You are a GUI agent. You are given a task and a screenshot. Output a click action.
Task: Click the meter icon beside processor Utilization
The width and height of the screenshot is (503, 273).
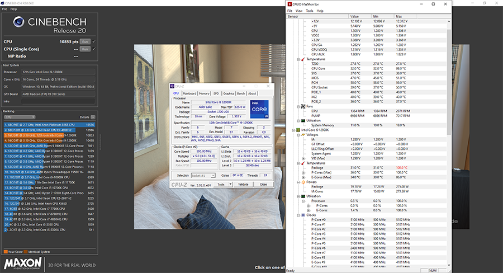pyautogui.click(x=303, y=196)
